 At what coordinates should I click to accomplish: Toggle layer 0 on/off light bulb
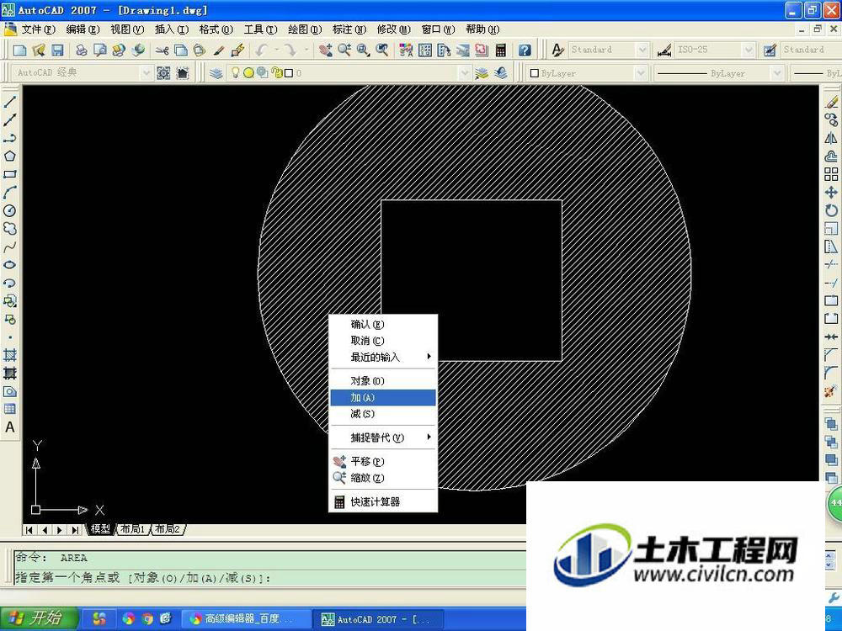235,72
